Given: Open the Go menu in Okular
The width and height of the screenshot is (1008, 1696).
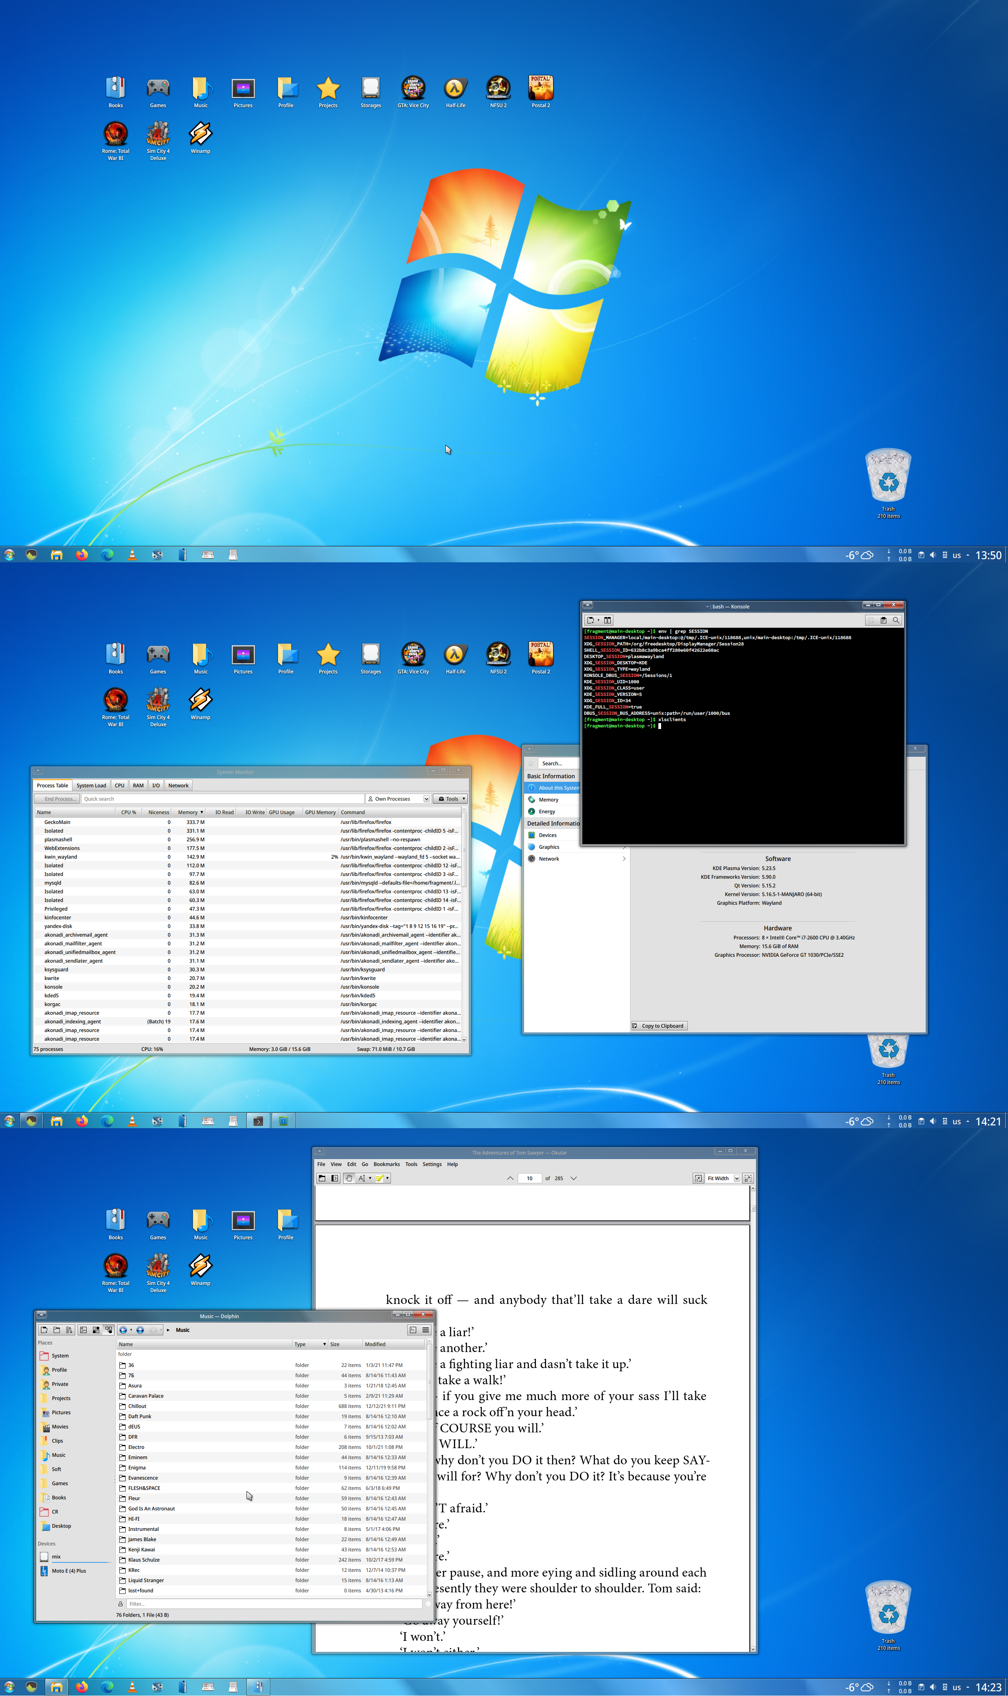Looking at the screenshot, I should (x=365, y=1164).
